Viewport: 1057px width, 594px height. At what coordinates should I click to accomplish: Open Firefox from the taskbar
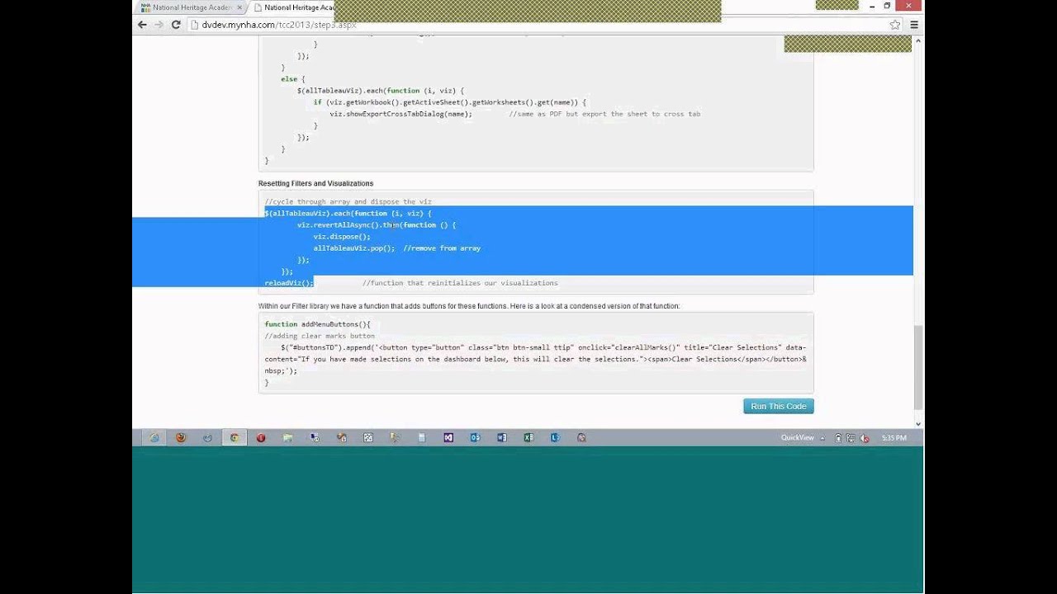tap(181, 437)
